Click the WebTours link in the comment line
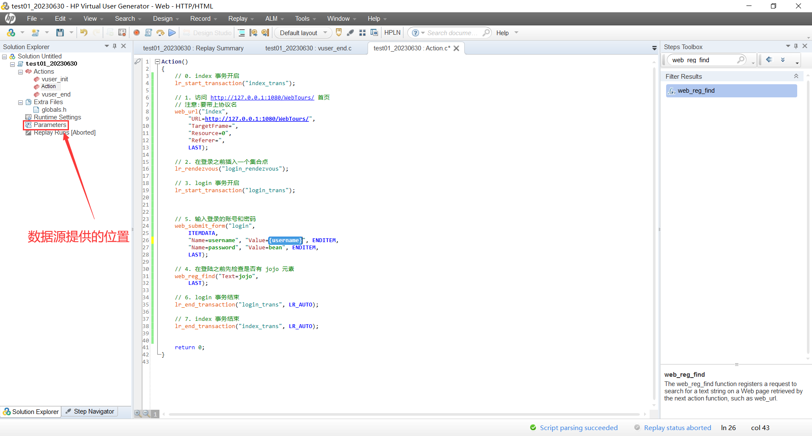The height and width of the screenshot is (436, 812). [262, 98]
